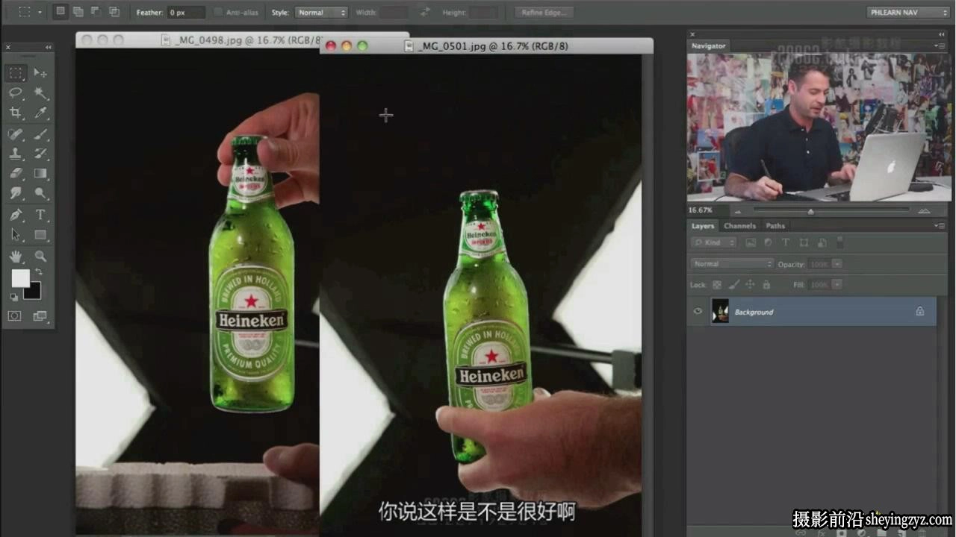This screenshot has height=537, width=956.
Task: Switch to the Channels tab
Action: (739, 226)
